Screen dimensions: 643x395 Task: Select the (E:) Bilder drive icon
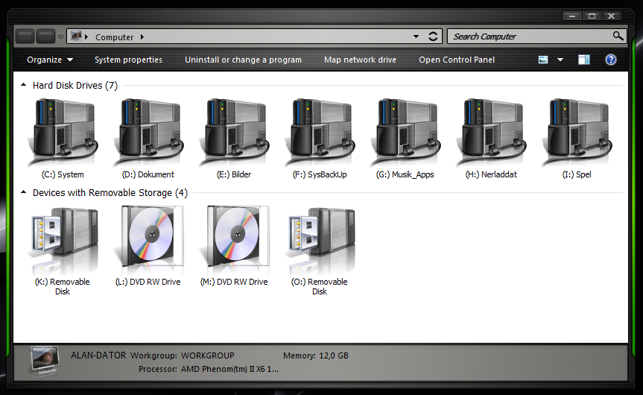pos(234,133)
